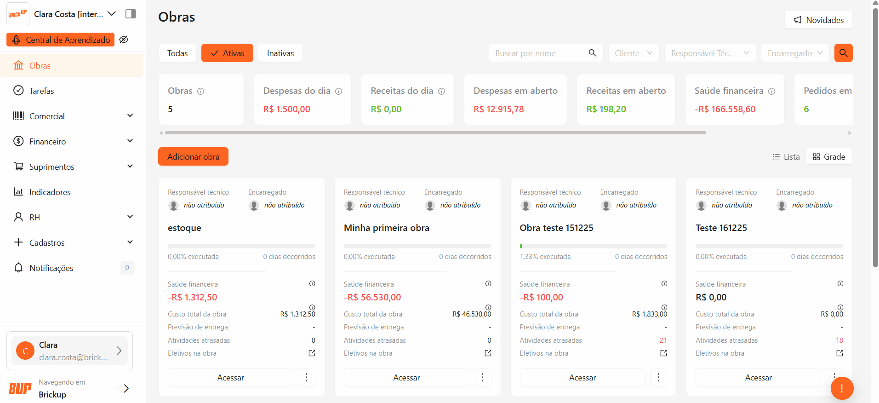Open the Cliente filter dropdown
This screenshot has width=879, height=403.
(x=634, y=53)
